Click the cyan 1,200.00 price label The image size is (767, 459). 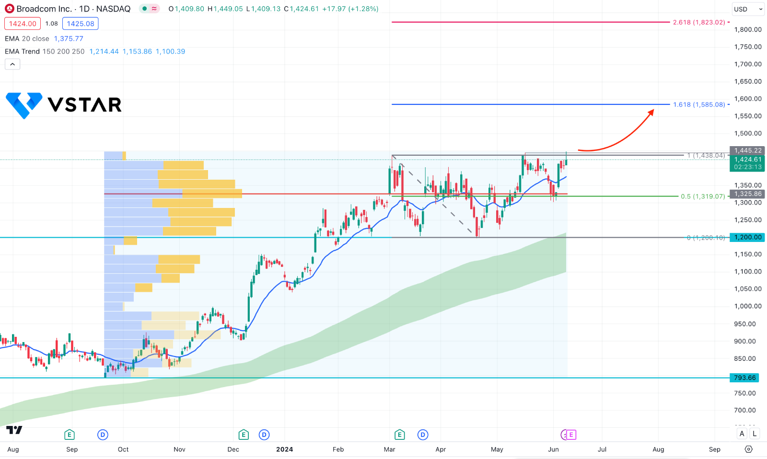pyautogui.click(x=747, y=237)
